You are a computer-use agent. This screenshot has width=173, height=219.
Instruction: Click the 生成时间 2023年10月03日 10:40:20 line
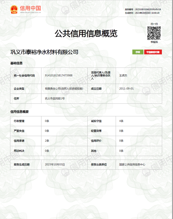click(142, 13)
